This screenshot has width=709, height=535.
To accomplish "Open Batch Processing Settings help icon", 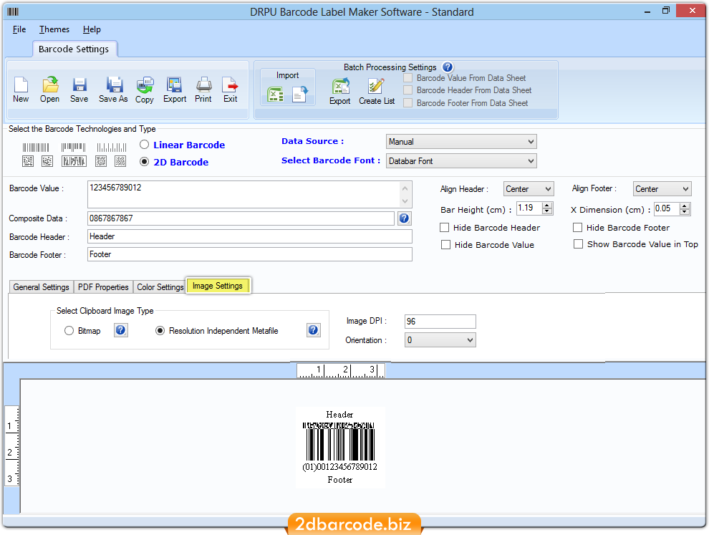I will (448, 67).
